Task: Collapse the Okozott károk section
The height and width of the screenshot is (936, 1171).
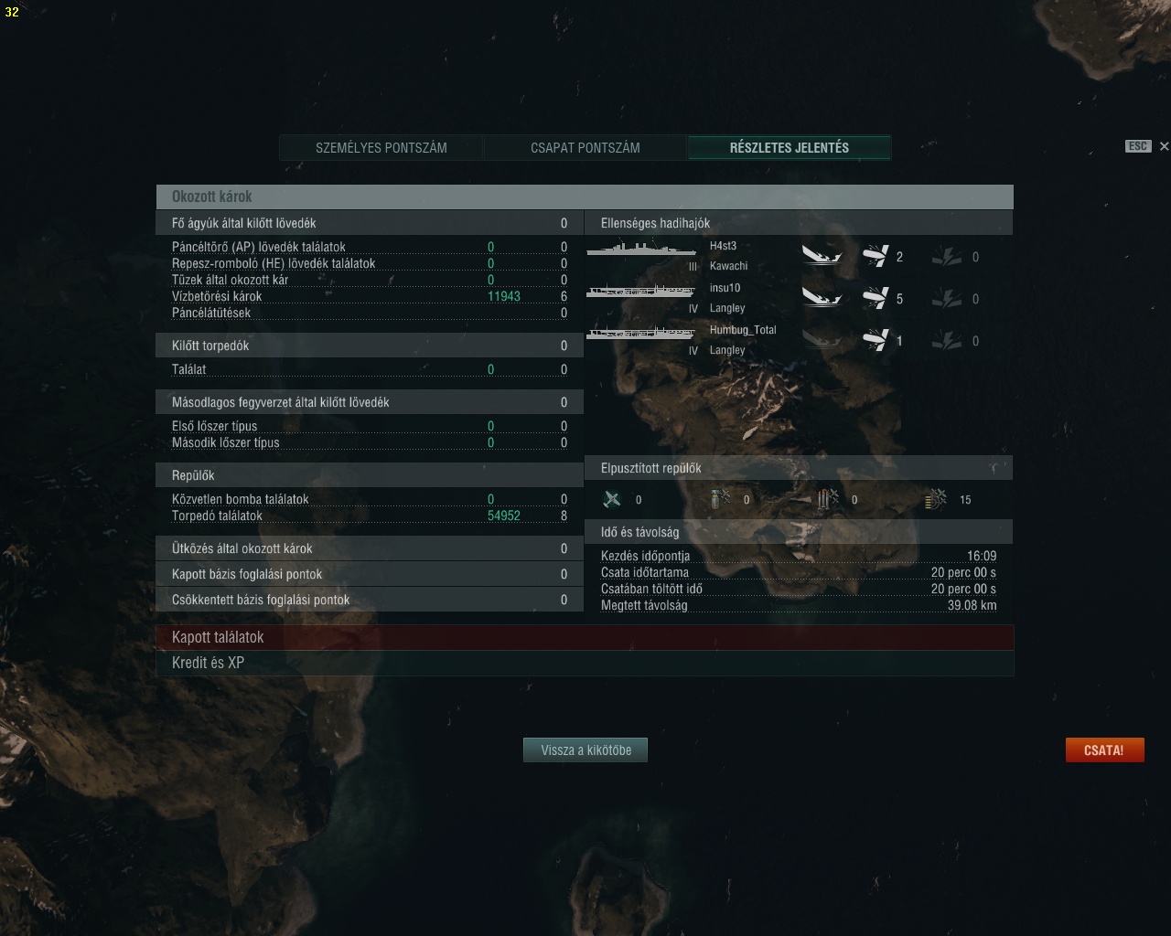Action: pyautogui.click(x=585, y=197)
